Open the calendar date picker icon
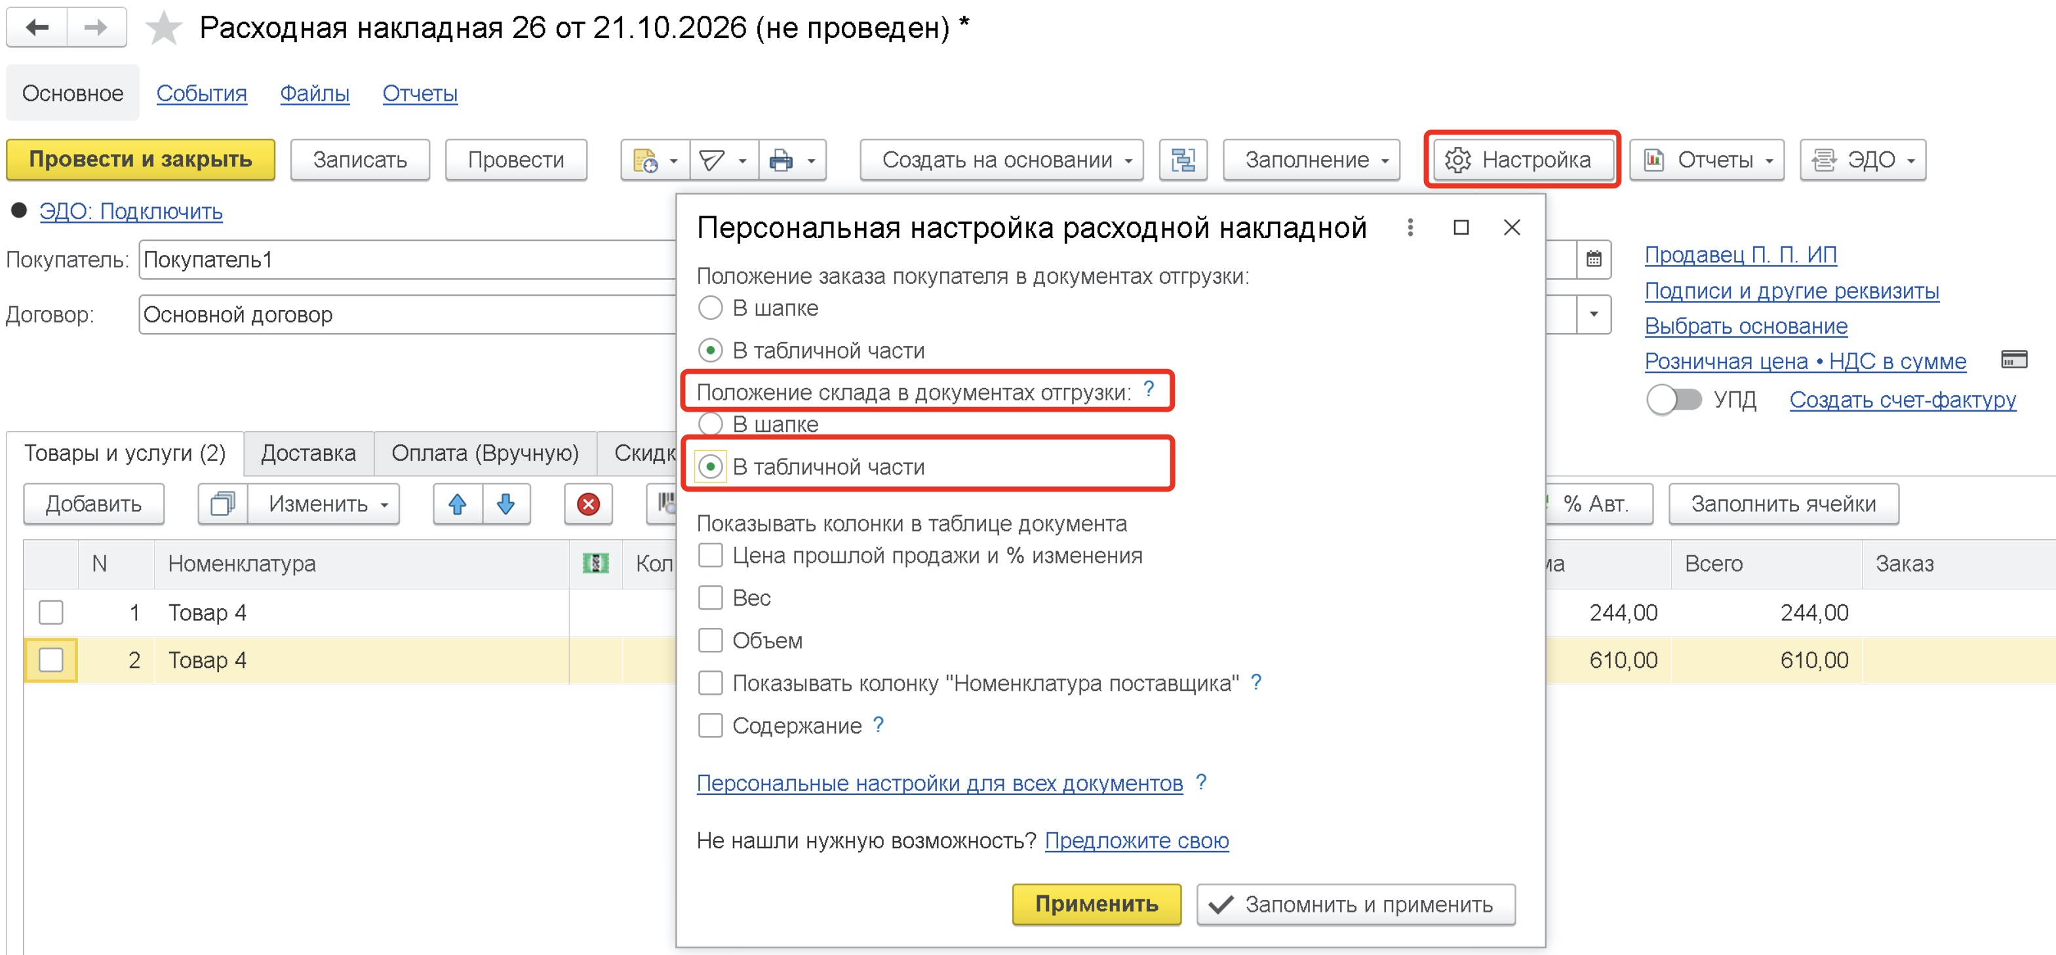The width and height of the screenshot is (2056, 955). coord(1594,260)
